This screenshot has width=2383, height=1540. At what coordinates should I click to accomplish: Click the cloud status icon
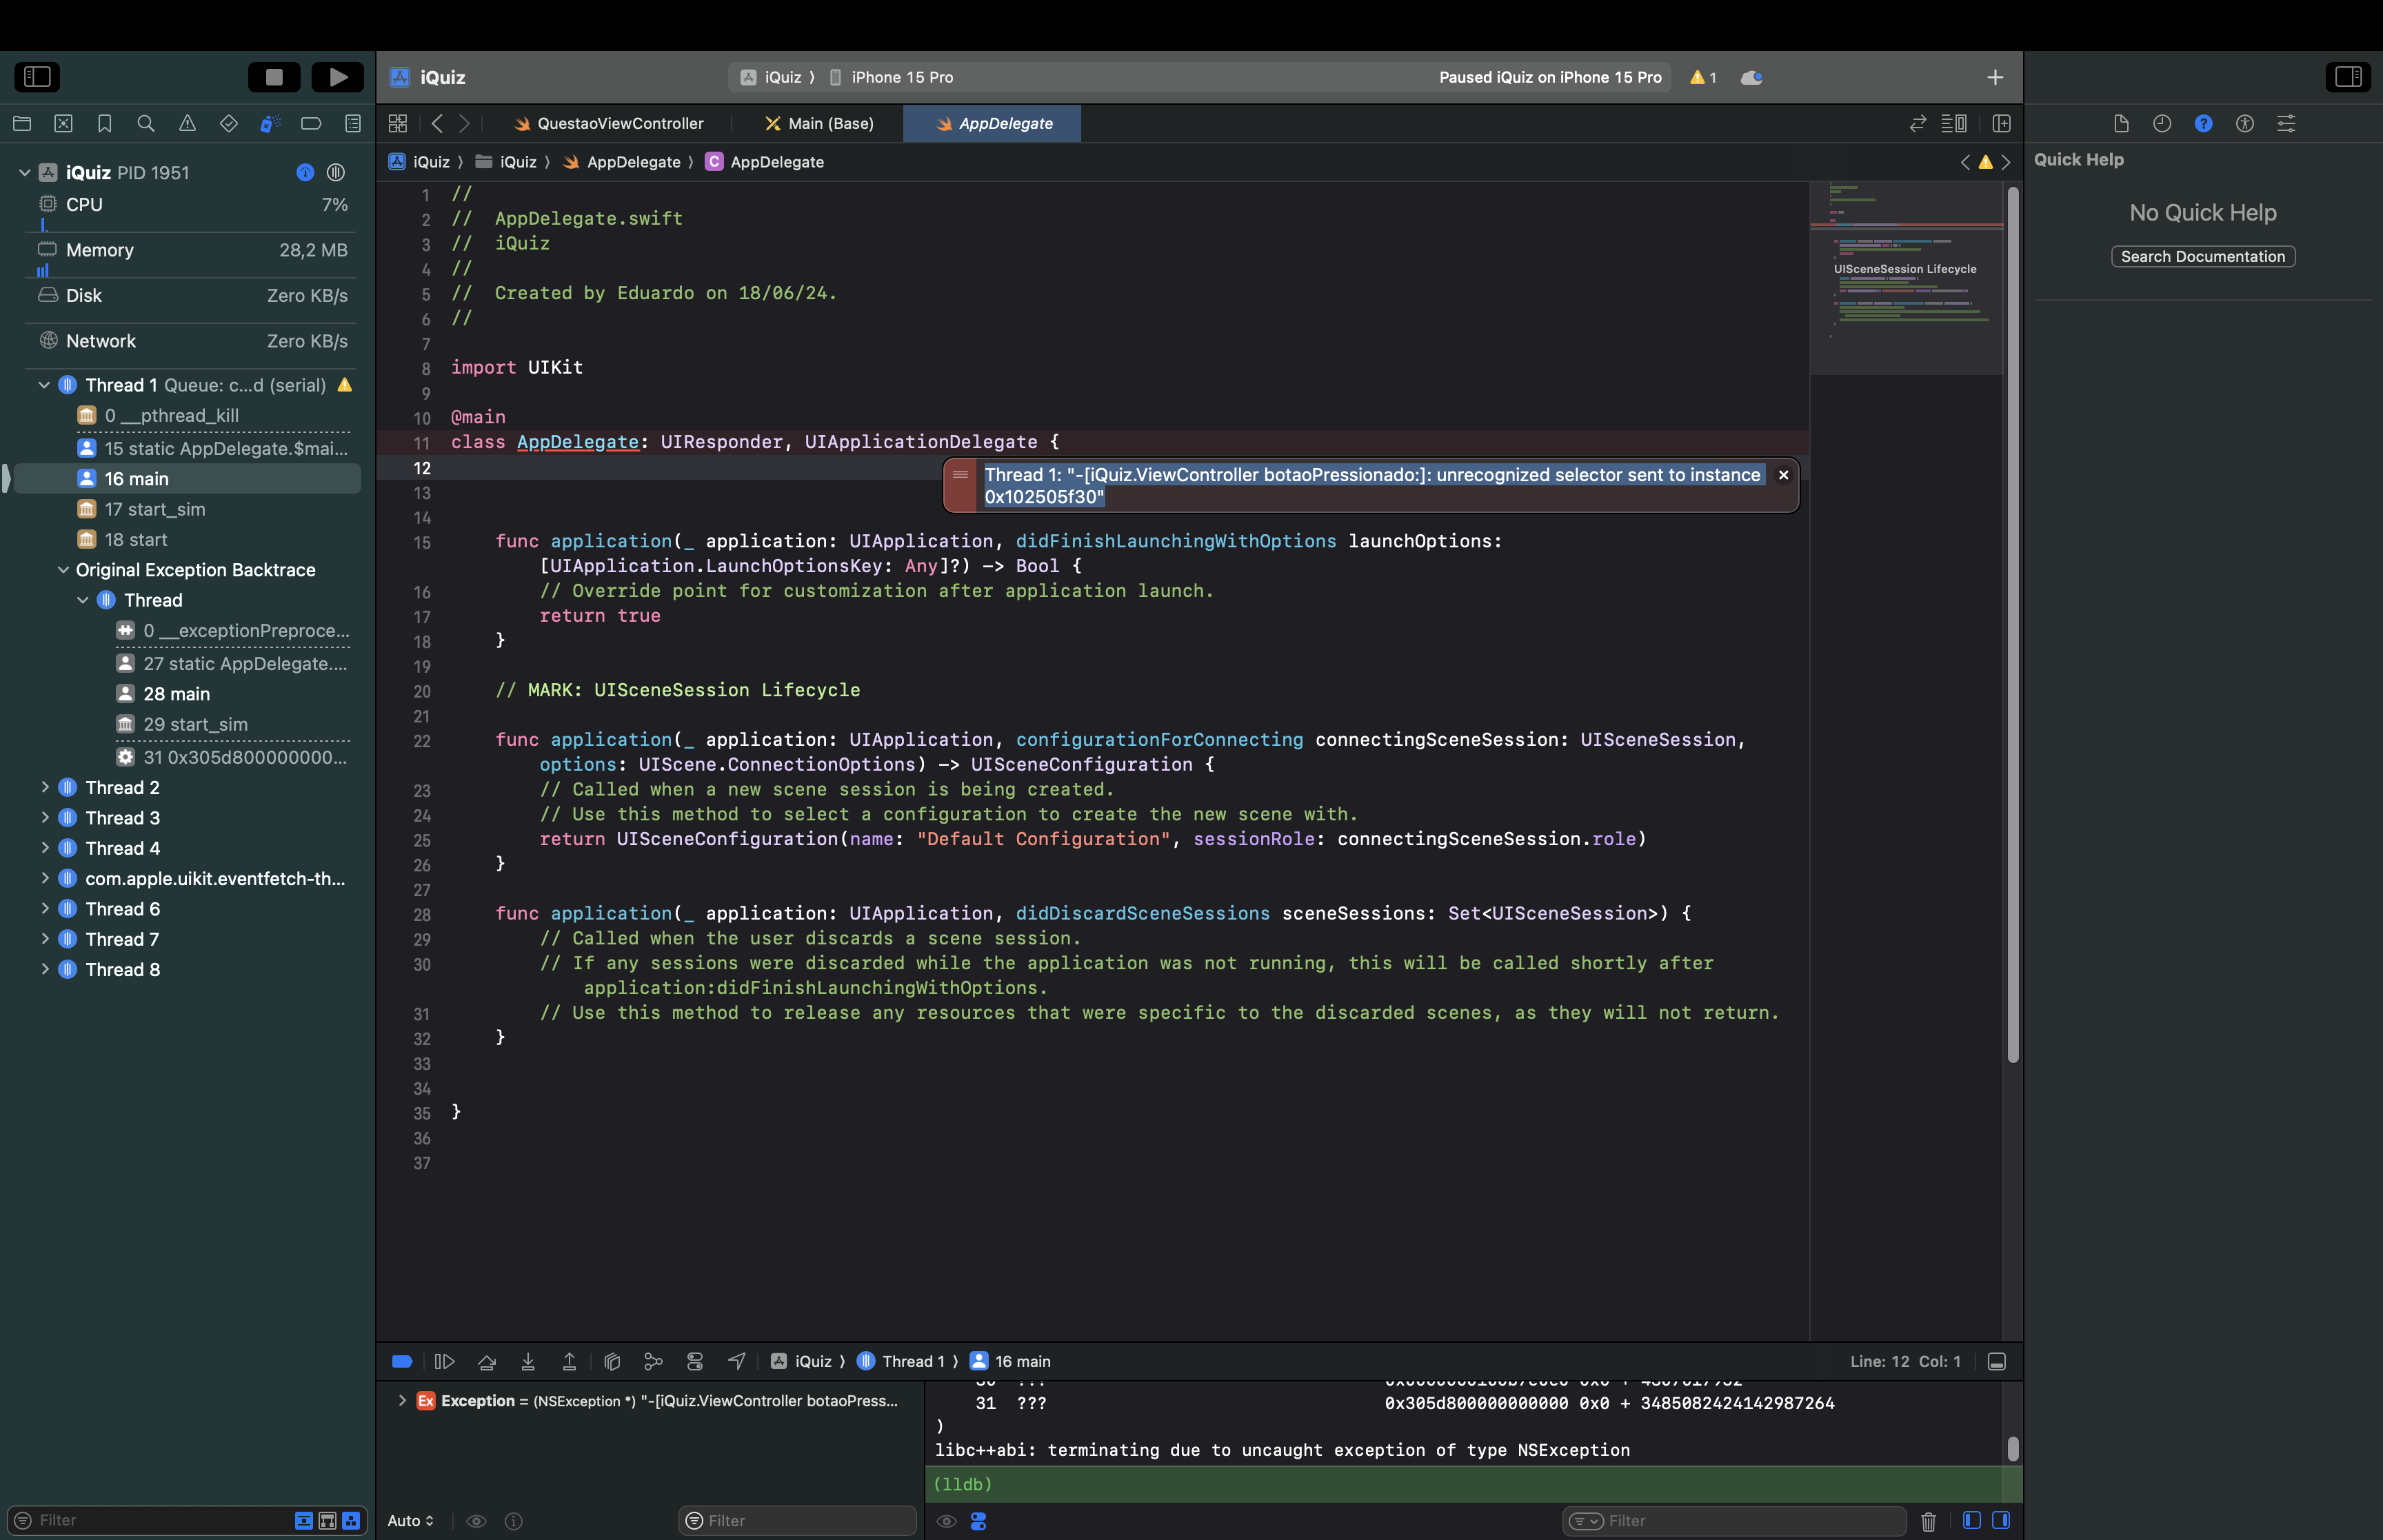coord(1751,77)
